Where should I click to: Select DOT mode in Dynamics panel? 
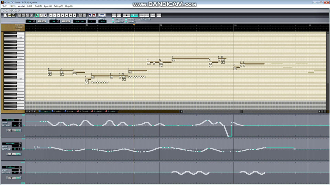pos(9,131)
